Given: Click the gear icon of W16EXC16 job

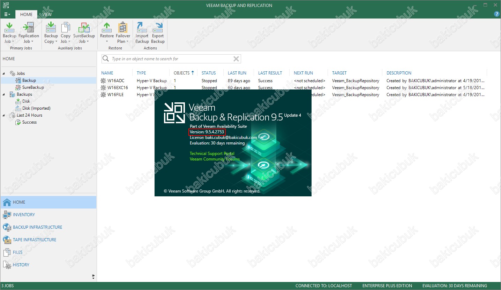Looking at the screenshot, I should (103, 88).
